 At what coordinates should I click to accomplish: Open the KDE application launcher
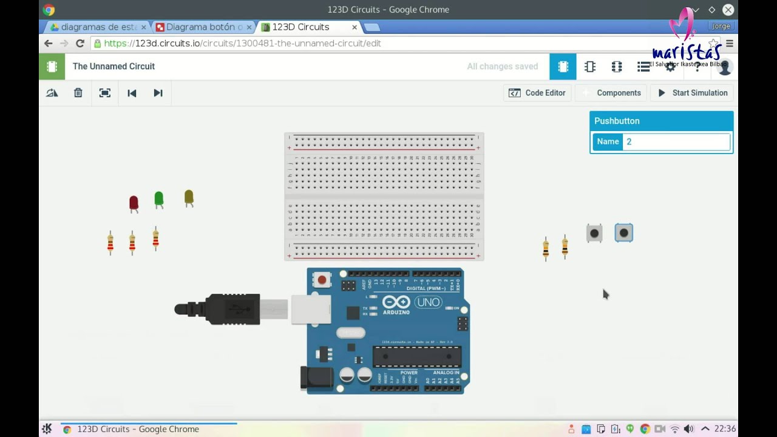[x=47, y=429]
